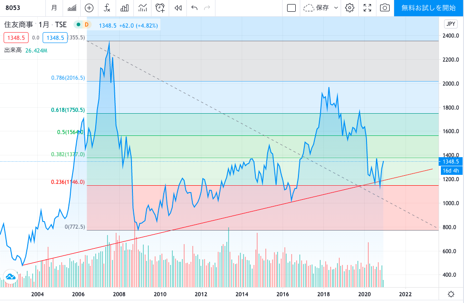464x303 pixels.
Task: Expand the save options dropdown arrow
Action: [x=336, y=8]
